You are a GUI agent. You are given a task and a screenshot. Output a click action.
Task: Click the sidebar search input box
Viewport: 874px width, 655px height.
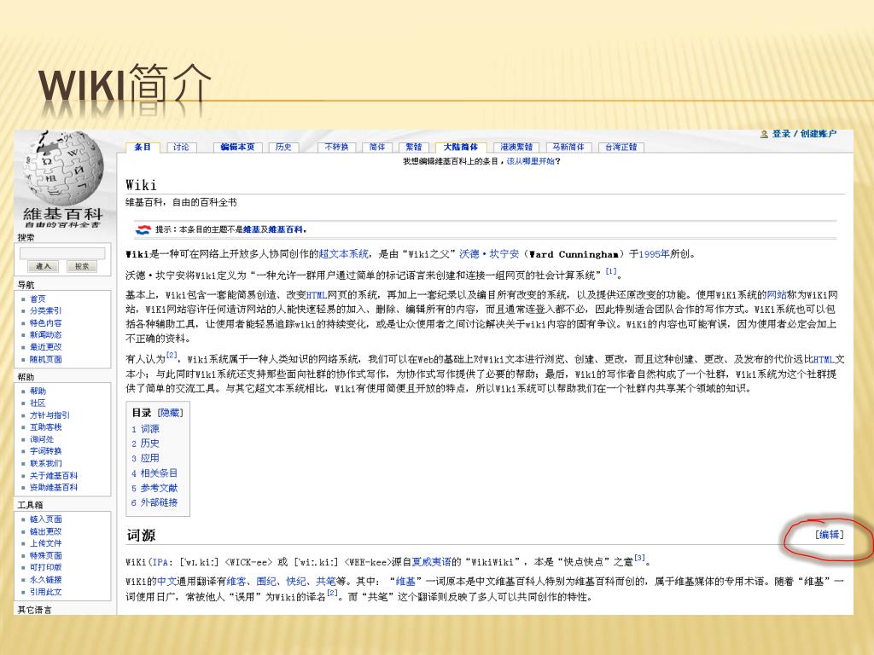pyautogui.click(x=62, y=252)
